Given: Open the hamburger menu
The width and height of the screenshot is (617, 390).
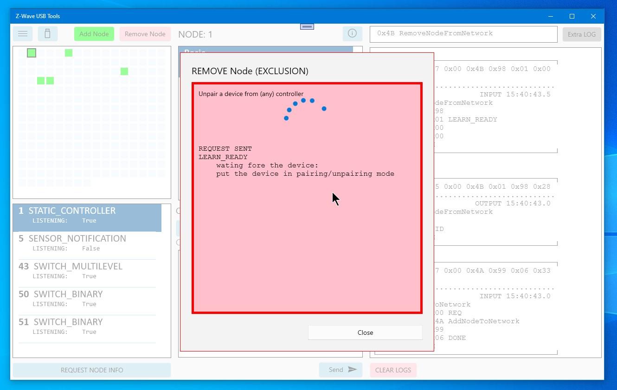Looking at the screenshot, I should pos(23,34).
